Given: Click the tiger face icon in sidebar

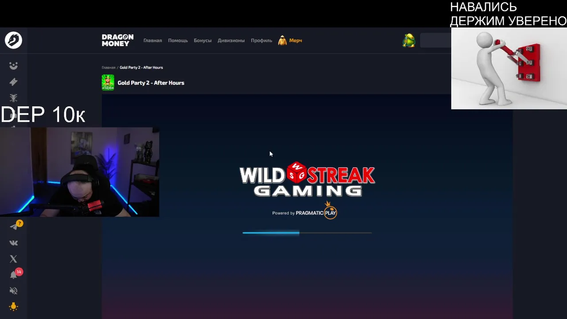Looking at the screenshot, I should point(13,98).
